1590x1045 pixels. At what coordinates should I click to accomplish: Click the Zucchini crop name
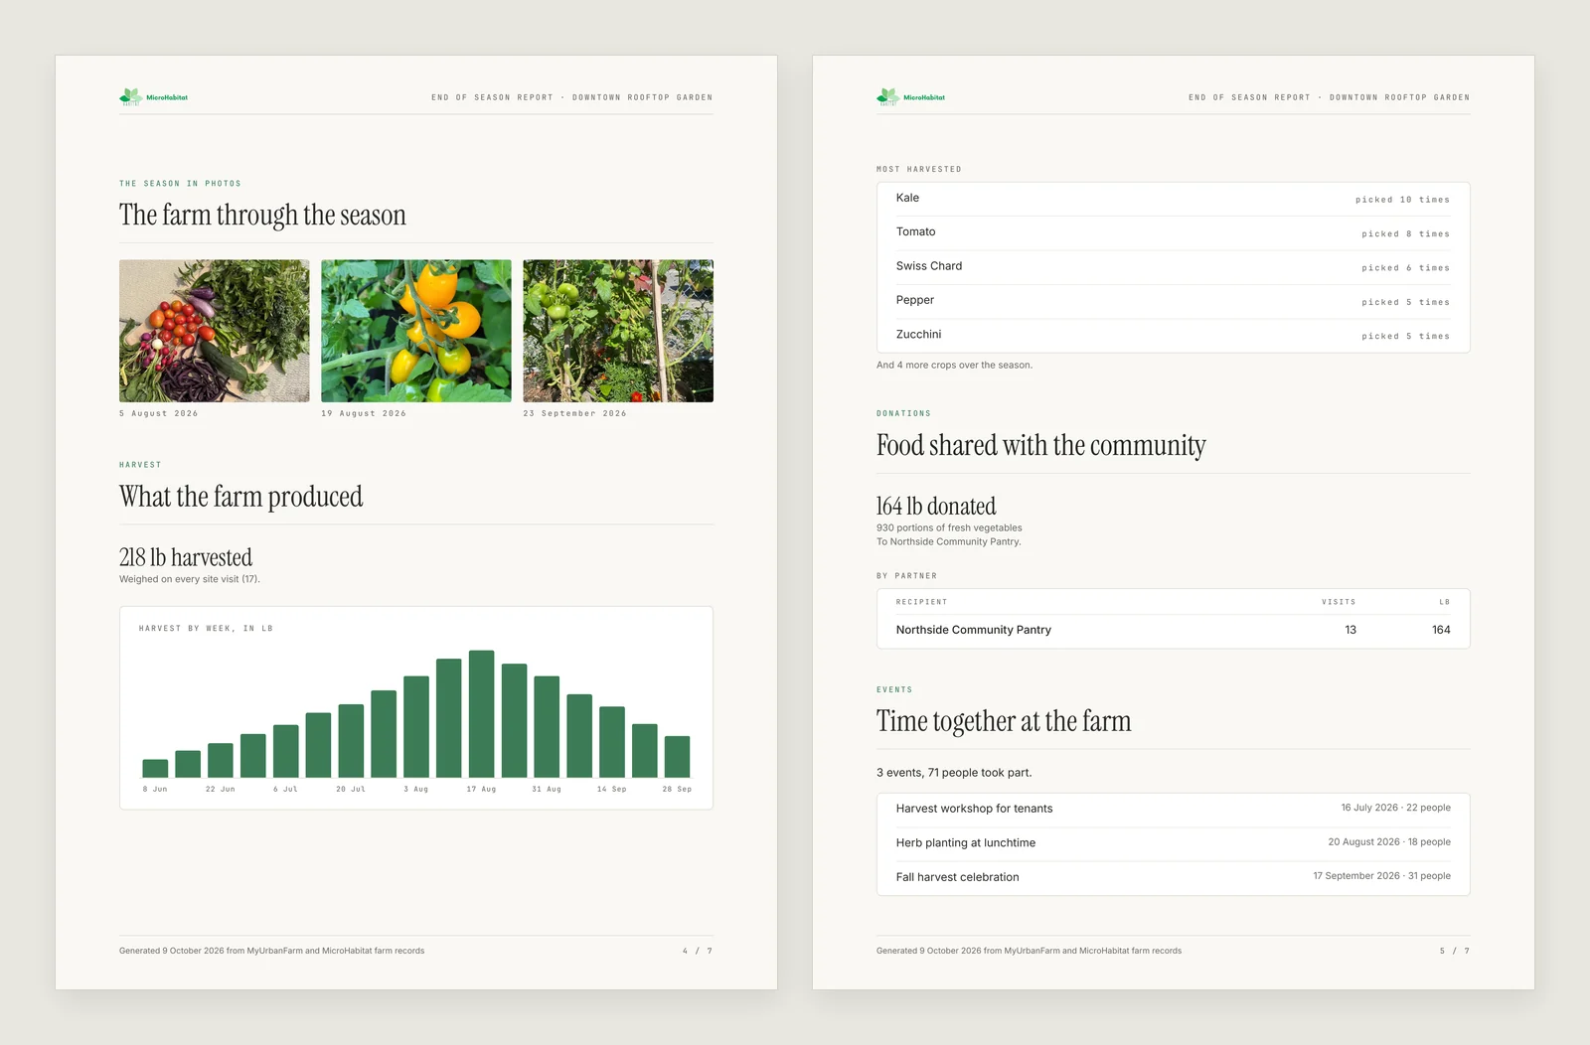[x=918, y=335]
